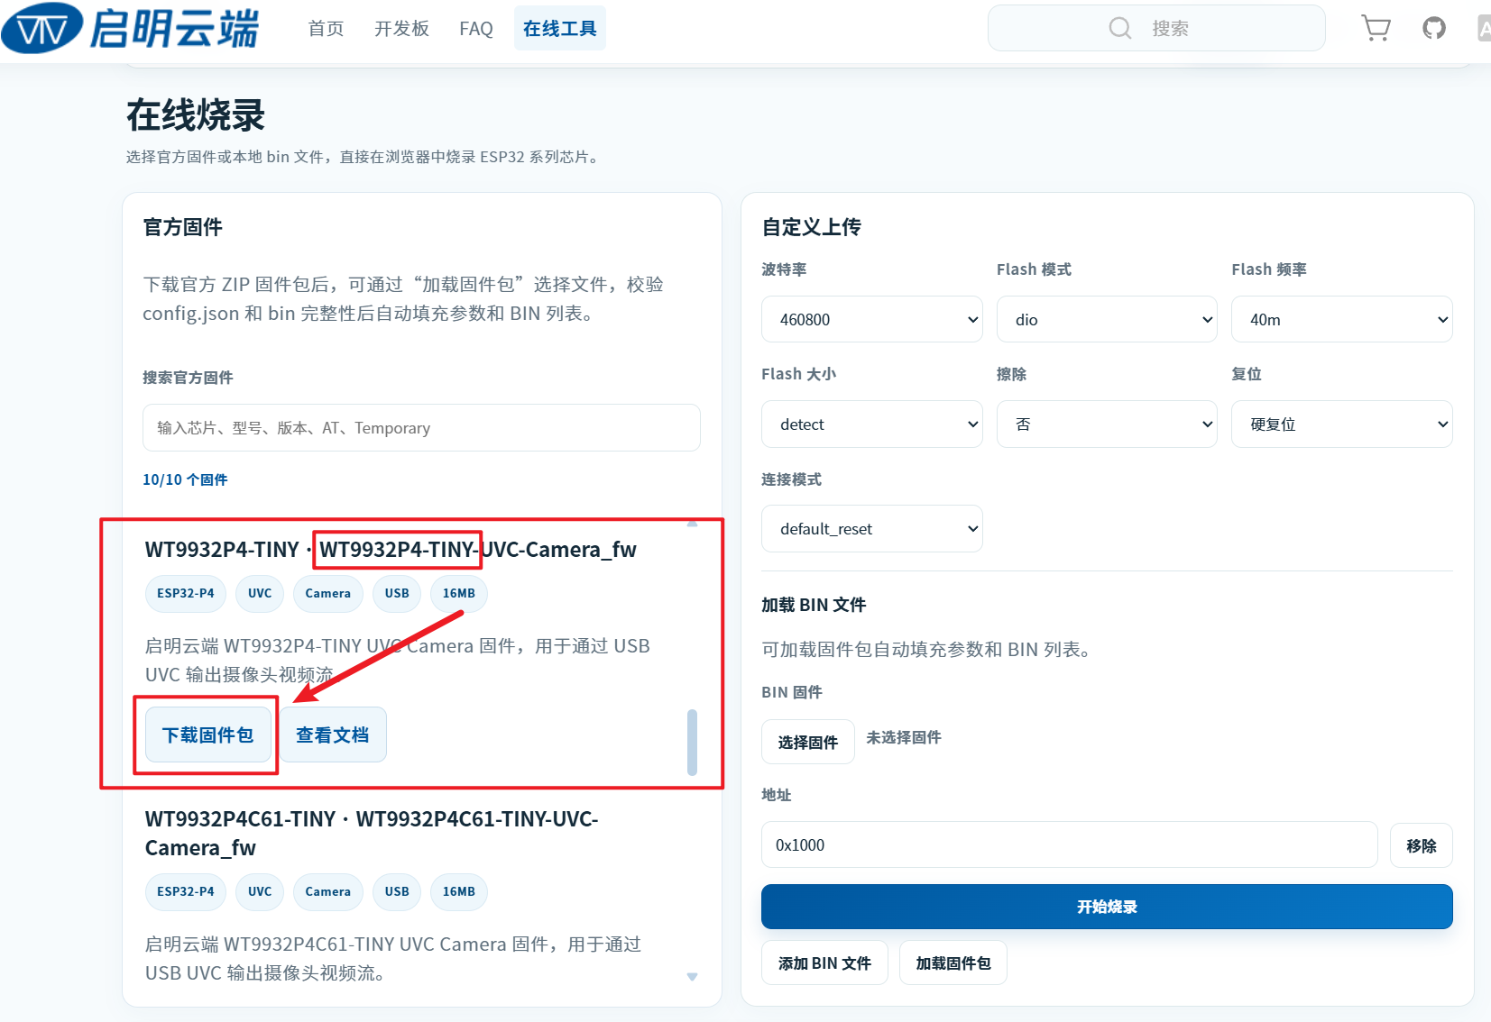Click the 添加 BIN 文件 button
Viewport: 1491px width, 1022px height.
pyautogui.click(x=824, y=963)
